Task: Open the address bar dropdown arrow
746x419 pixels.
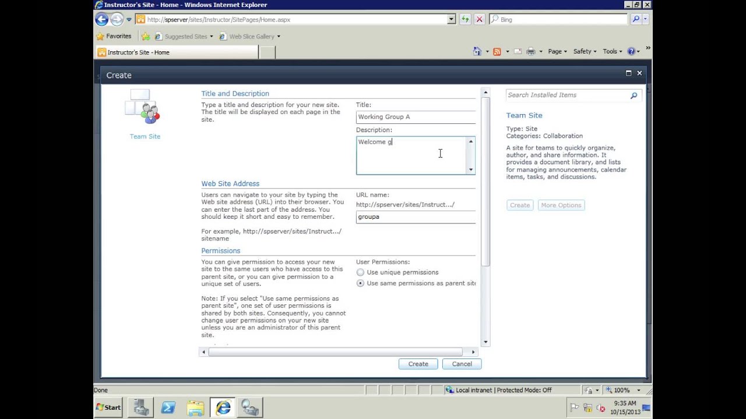Action: pos(451,19)
